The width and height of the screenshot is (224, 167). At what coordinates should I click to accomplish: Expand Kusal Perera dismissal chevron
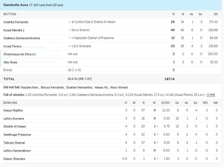coord(70,46)
